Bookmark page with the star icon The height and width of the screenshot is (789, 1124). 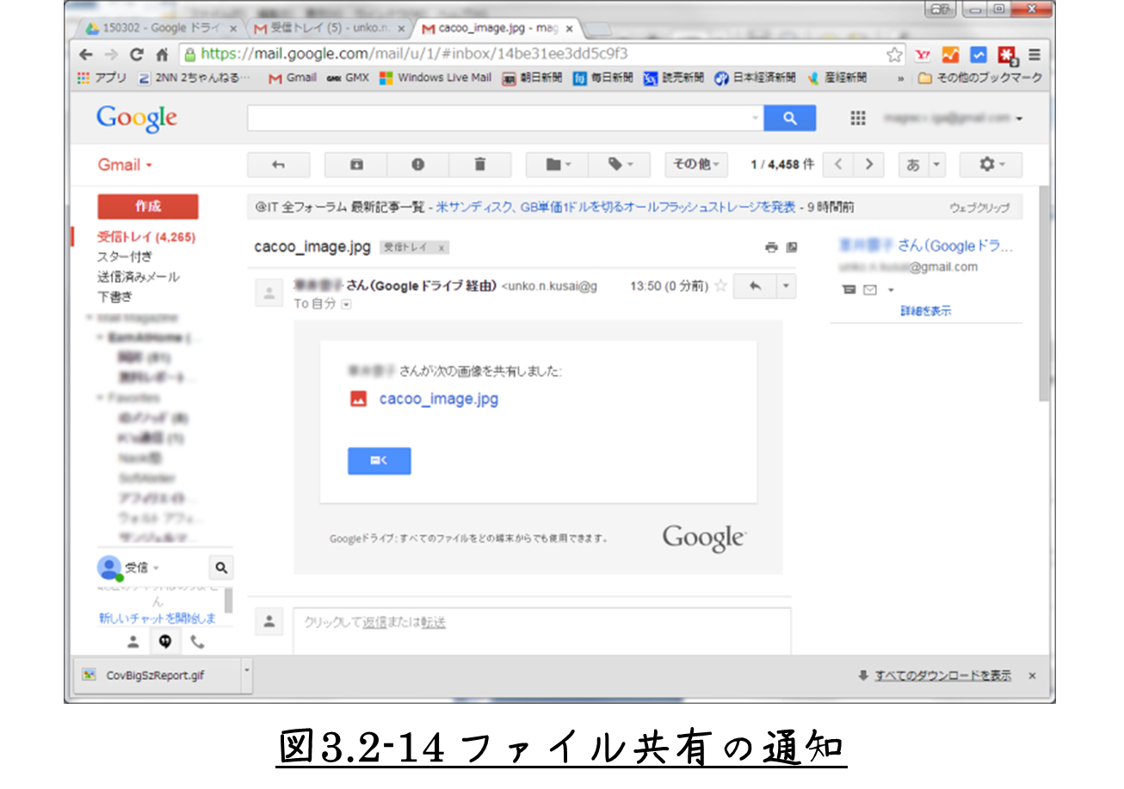[x=894, y=54]
